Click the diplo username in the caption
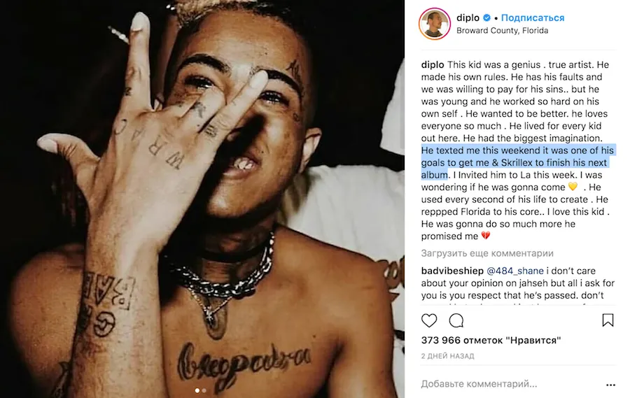Screen dimensions: 630x398 tap(433, 64)
